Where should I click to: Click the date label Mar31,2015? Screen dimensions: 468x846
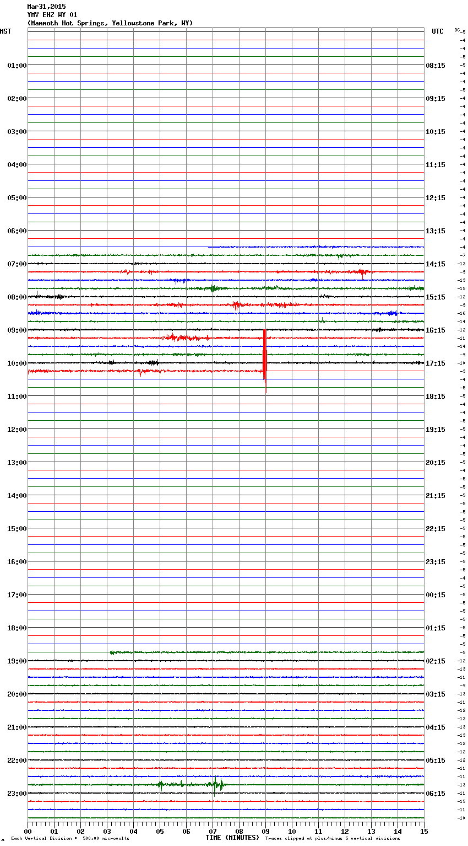(x=46, y=7)
